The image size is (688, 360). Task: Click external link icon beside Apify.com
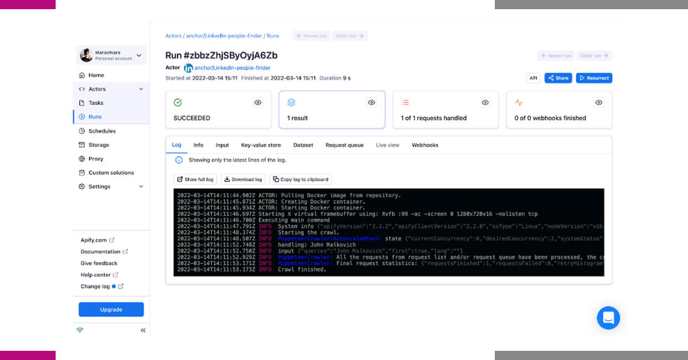coord(112,240)
